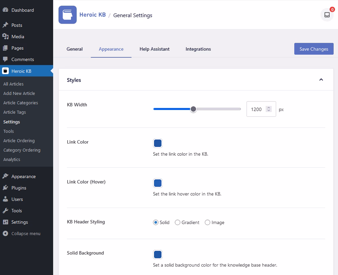Click the KB Width number stepper arrows

click(x=269, y=109)
